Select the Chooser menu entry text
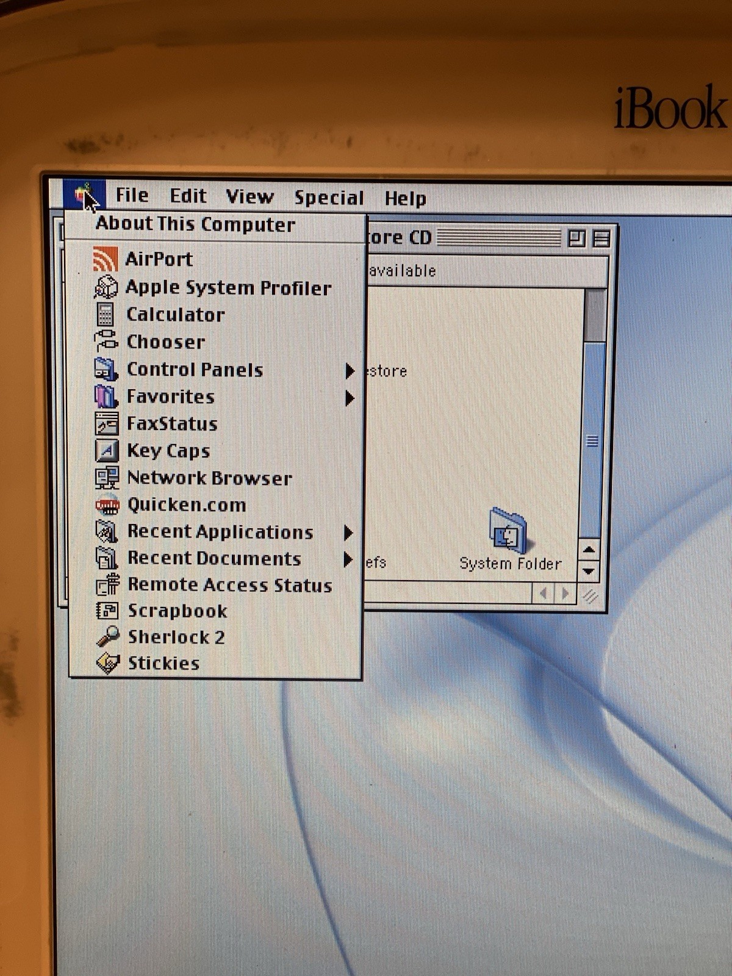The height and width of the screenshot is (976, 732). pyautogui.click(x=165, y=342)
